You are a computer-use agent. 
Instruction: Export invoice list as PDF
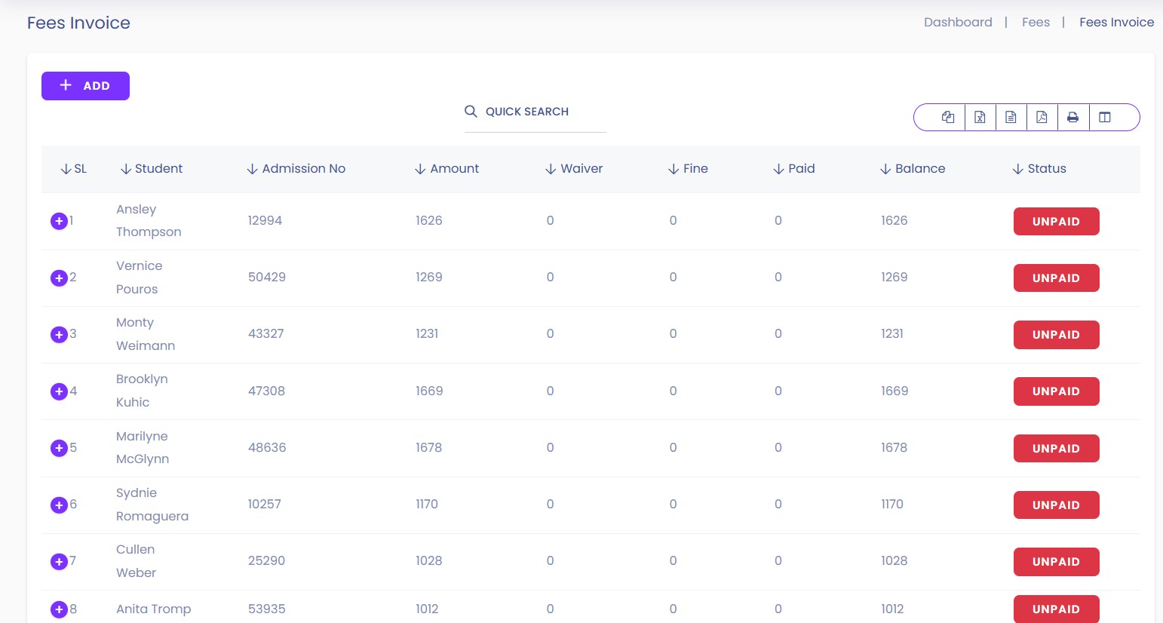click(x=1042, y=117)
